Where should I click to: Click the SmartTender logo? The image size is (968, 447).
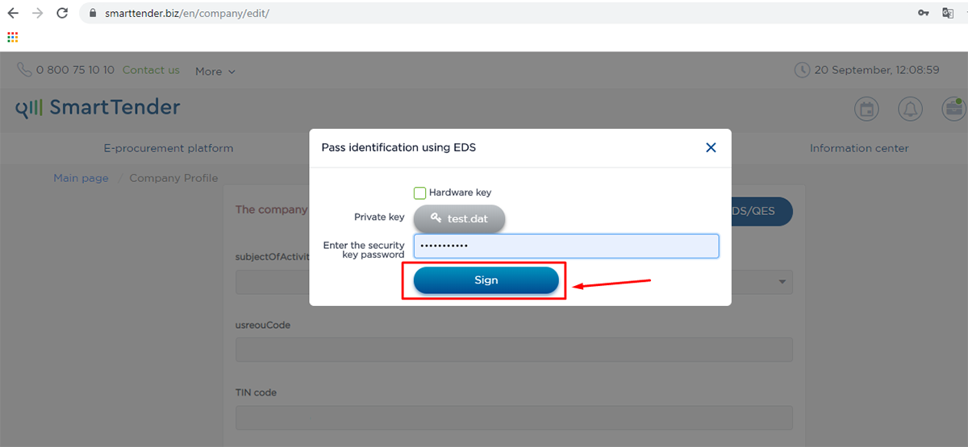click(x=98, y=108)
